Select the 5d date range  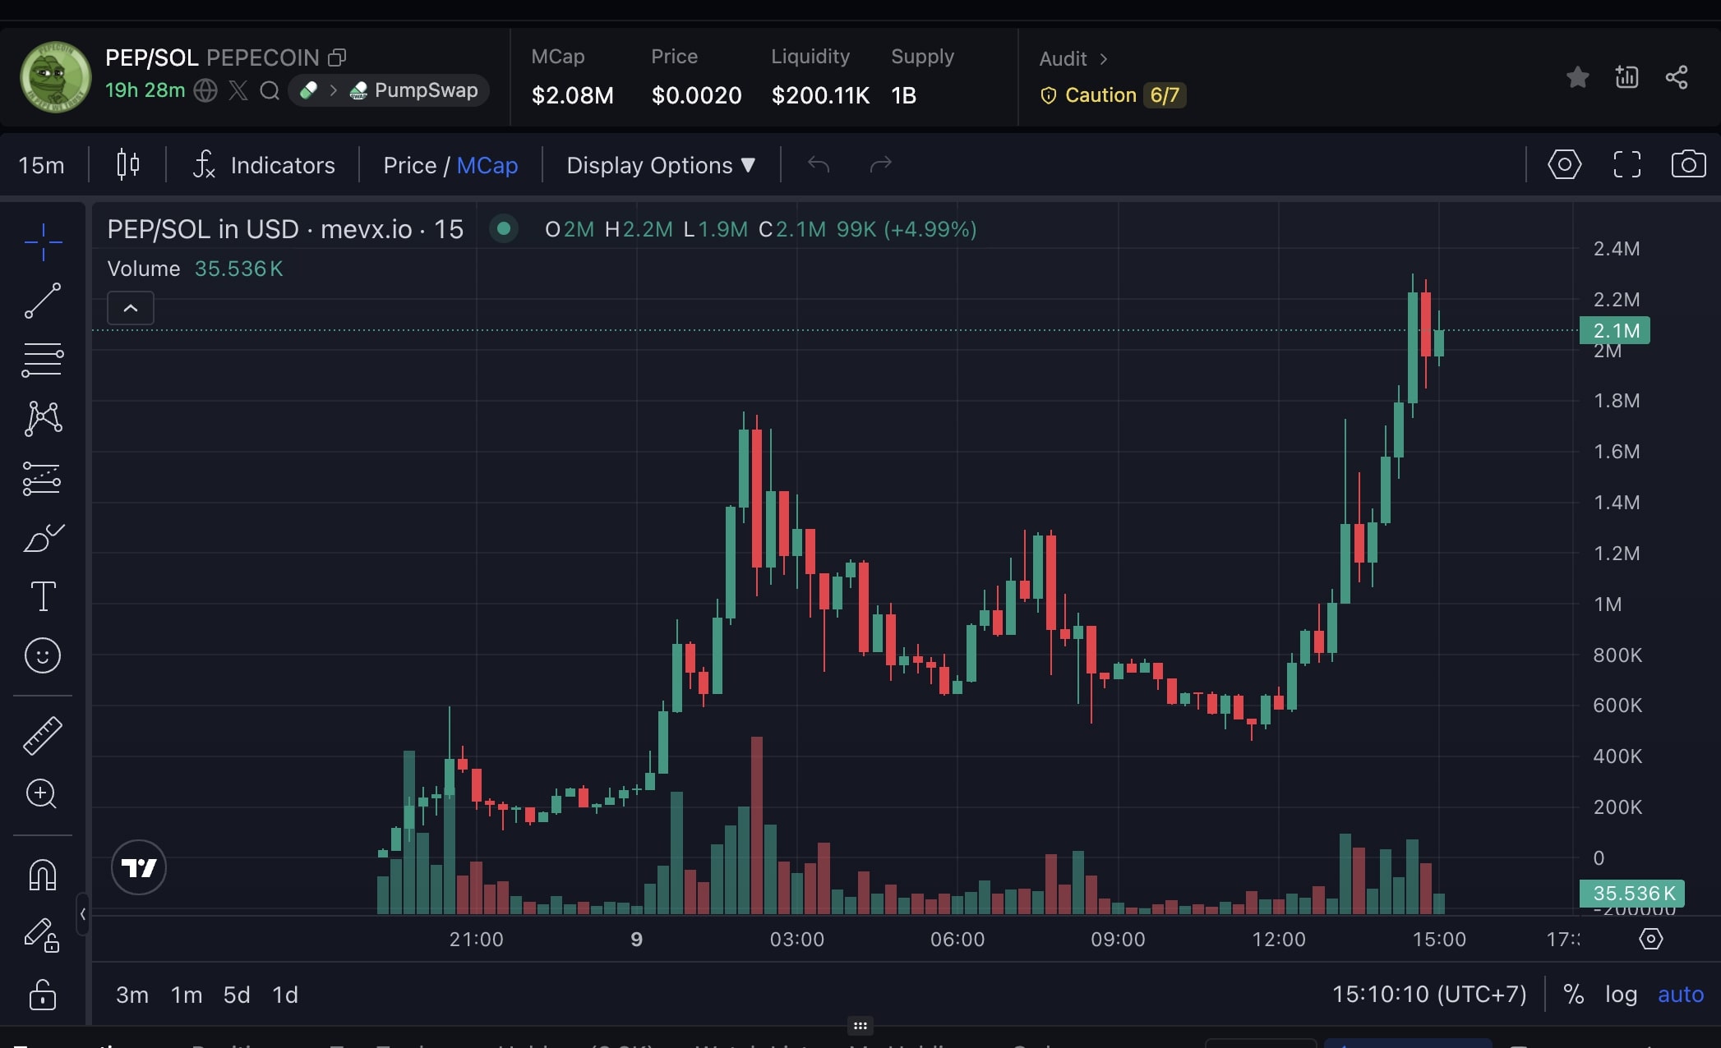[x=236, y=995]
